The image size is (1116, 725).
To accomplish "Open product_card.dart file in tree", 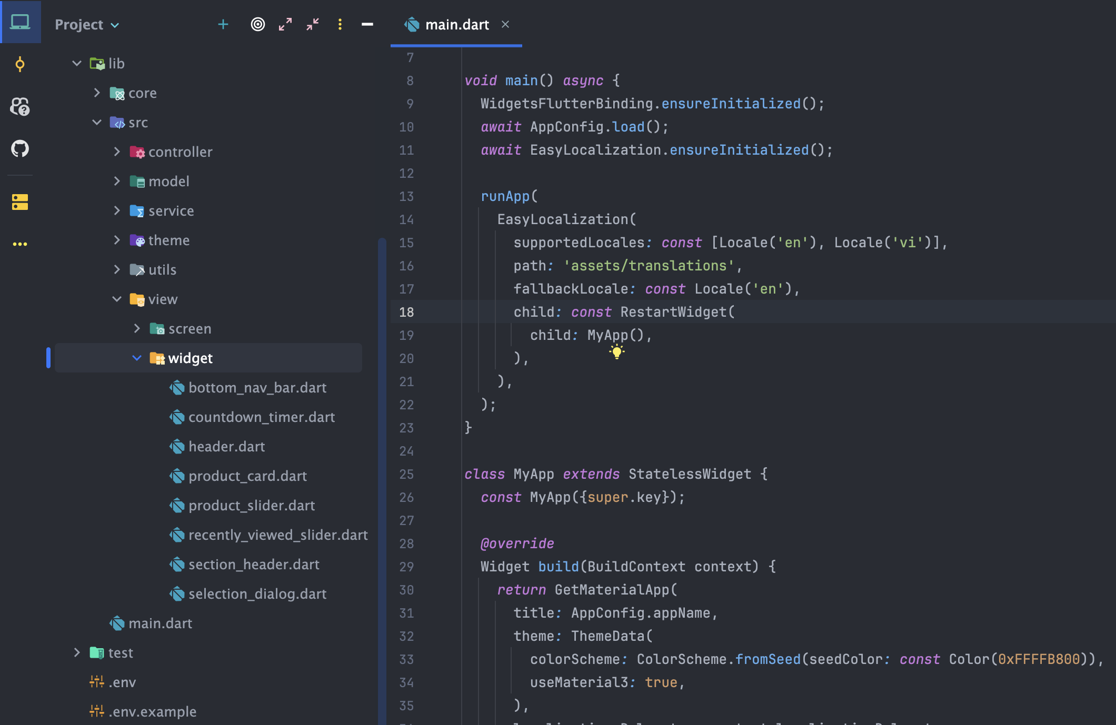I will [247, 476].
